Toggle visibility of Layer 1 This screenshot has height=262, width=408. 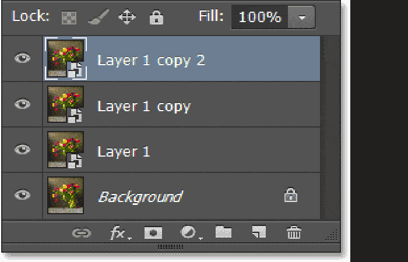[22, 150]
